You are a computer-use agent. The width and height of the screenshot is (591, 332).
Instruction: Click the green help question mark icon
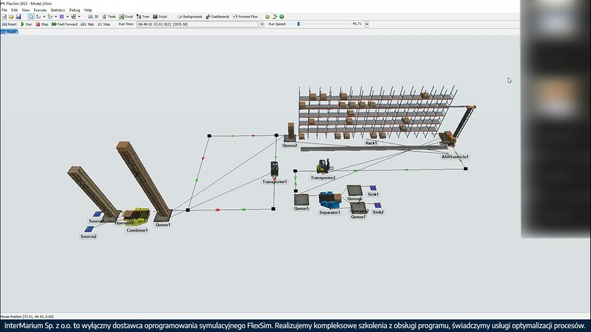pyautogui.click(x=282, y=17)
